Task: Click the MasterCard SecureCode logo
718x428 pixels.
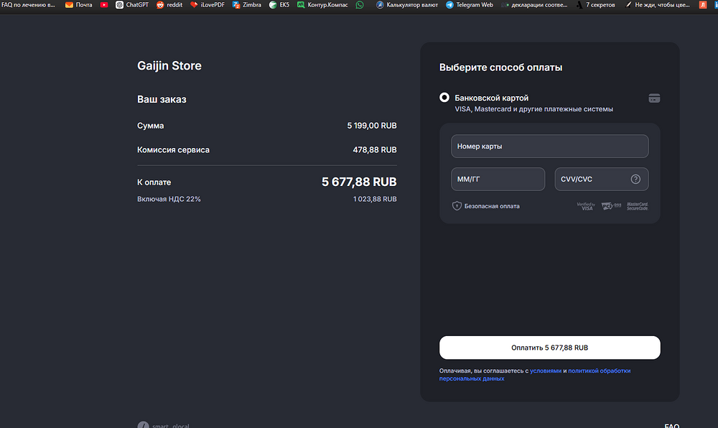Action: click(638, 206)
